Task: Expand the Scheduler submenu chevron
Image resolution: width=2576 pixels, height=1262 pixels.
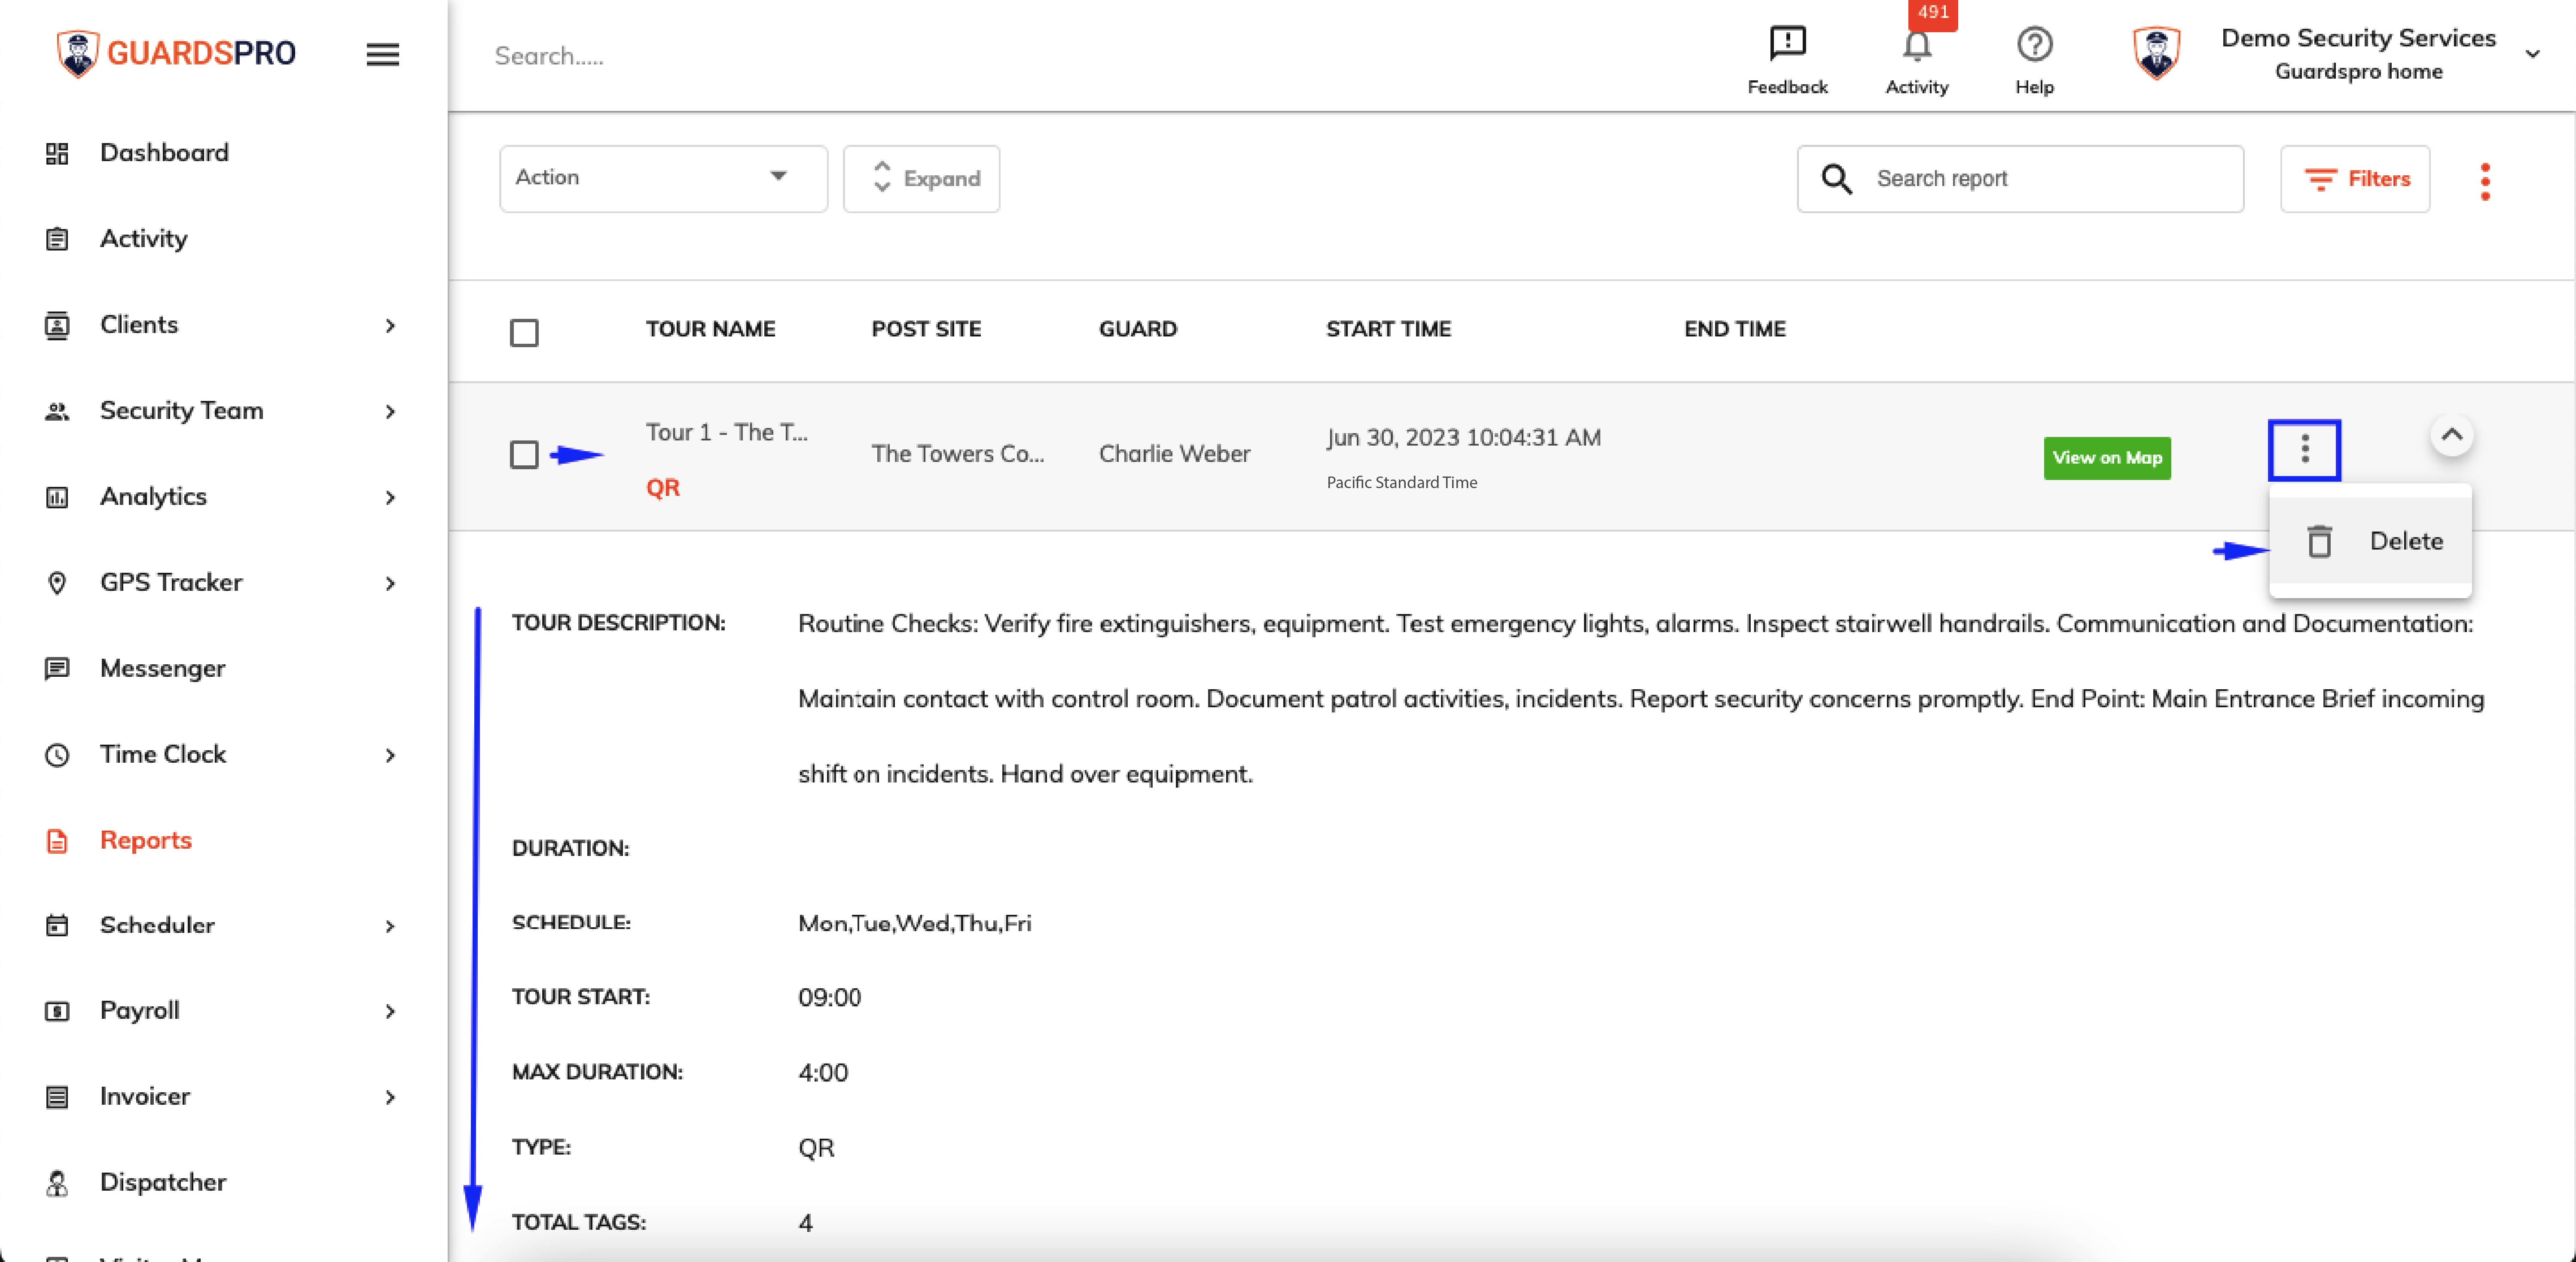Action: coord(390,927)
